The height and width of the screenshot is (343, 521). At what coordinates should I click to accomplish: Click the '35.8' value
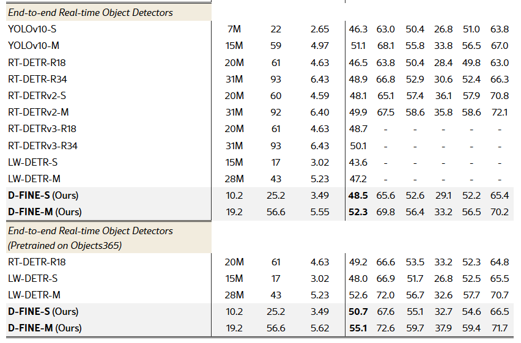point(443,112)
